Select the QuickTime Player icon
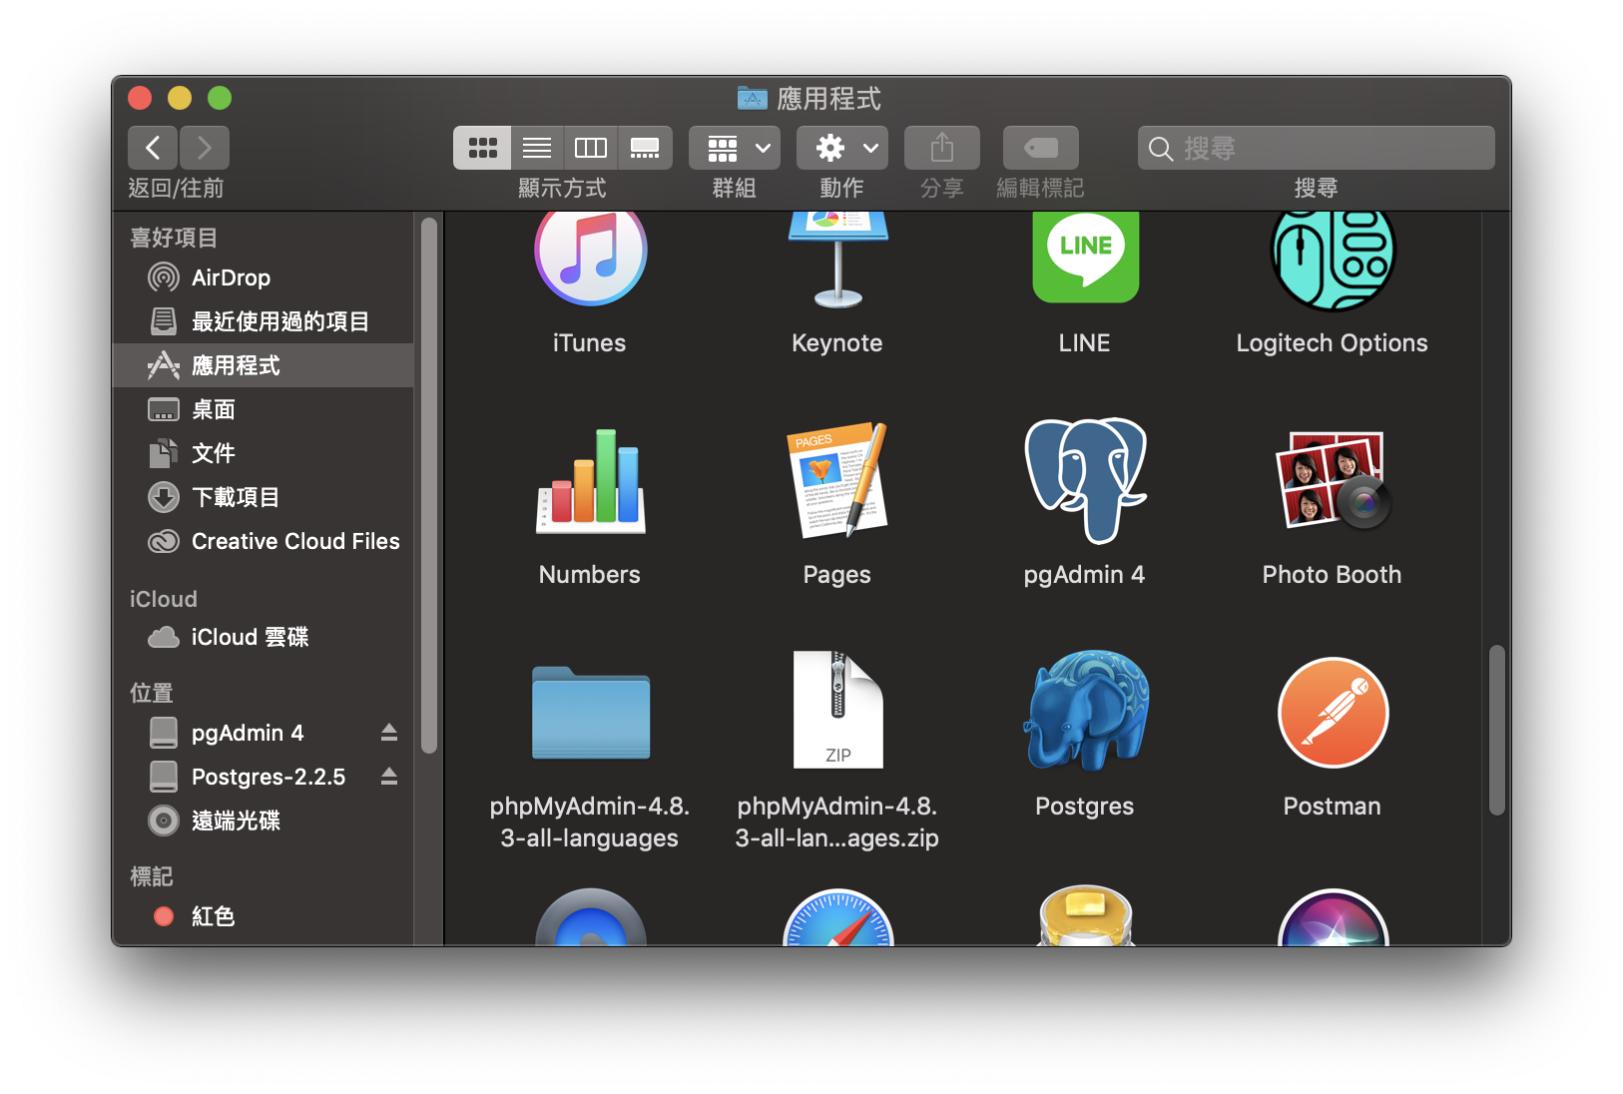The width and height of the screenshot is (1623, 1094). (x=590, y=917)
